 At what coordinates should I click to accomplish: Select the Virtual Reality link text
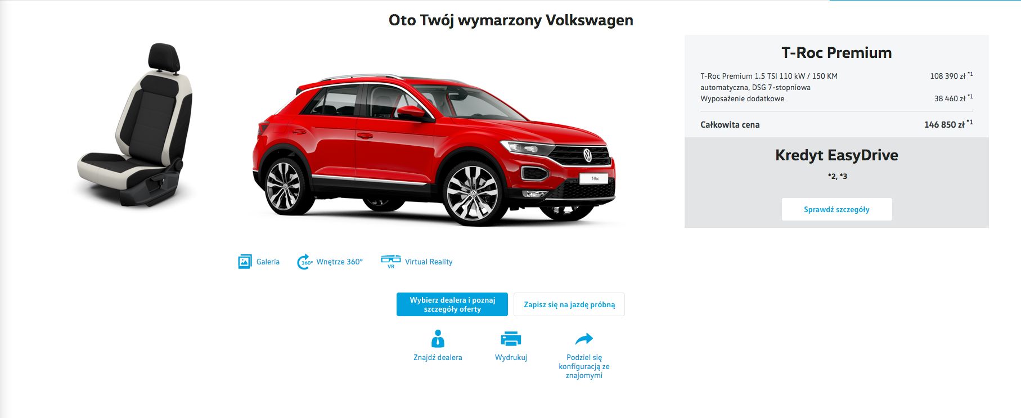click(x=429, y=262)
